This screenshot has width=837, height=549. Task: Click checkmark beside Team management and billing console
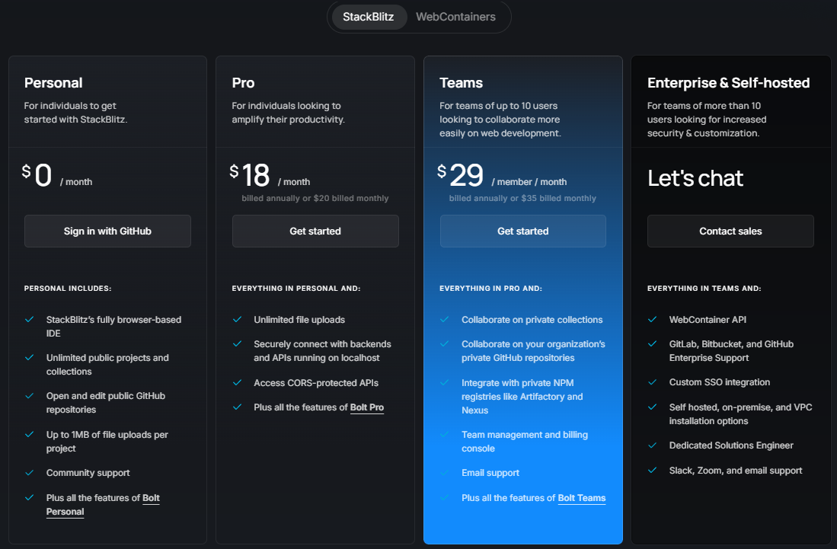click(445, 434)
